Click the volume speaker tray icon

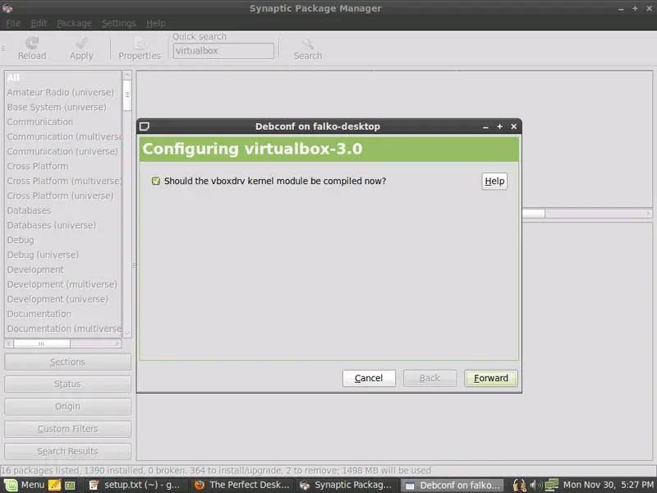point(535,485)
